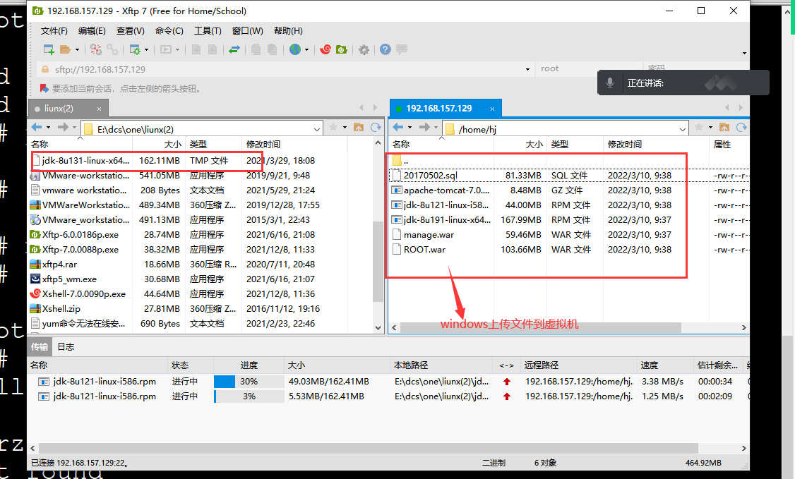Open the sessions folder icon
This screenshot has height=479, width=795.
(65, 49)
